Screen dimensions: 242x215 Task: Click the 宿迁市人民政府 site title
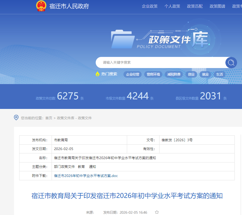(x=69, y=6)
